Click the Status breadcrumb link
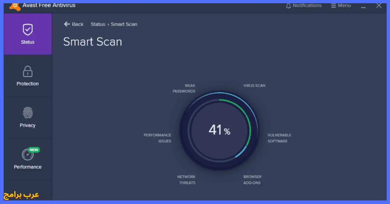Image resolution: width=390 pixels, height=204 pixels. coord(98,24)
